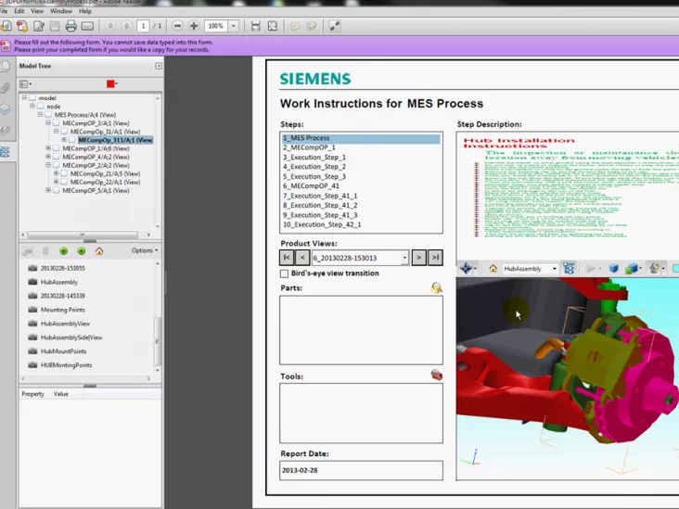The height and width of the screenshot is (509, 679).
Task: Toggle Bird's-eye view transition checkbox
Action: tap(284, 274)
